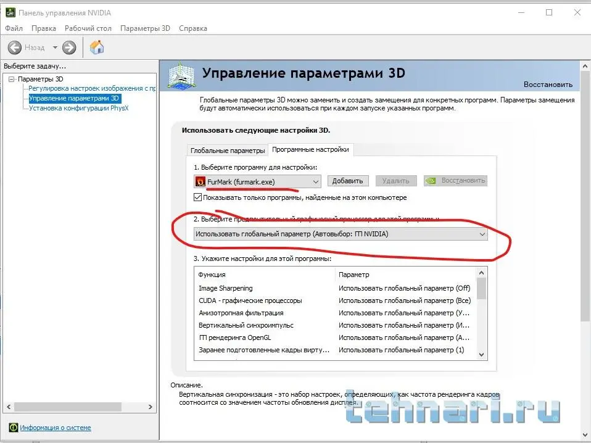Select Анизотропная фильтрация setting row

pyautogui.click(x=335, y=313)
